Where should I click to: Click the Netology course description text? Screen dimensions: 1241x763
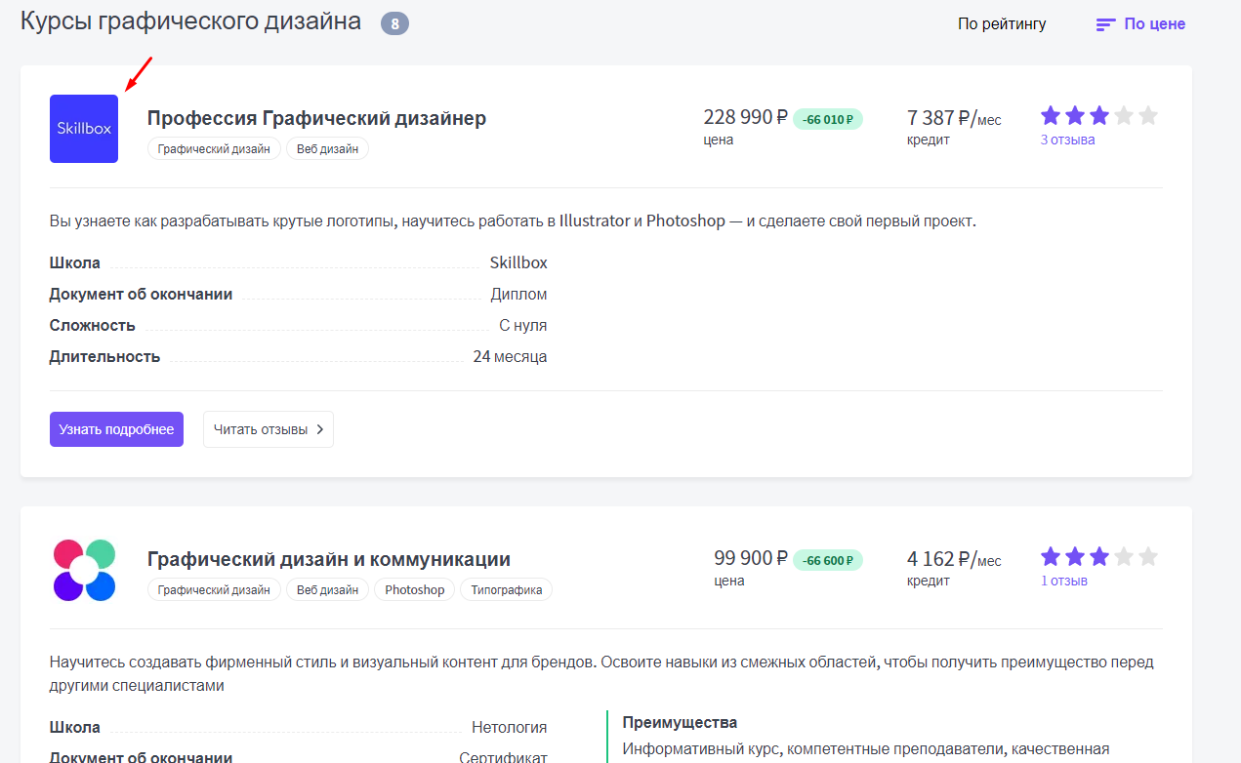[x=601, y=673]
